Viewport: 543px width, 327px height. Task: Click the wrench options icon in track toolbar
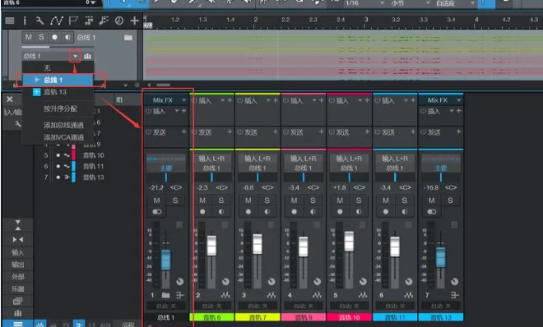coord(39,21)
